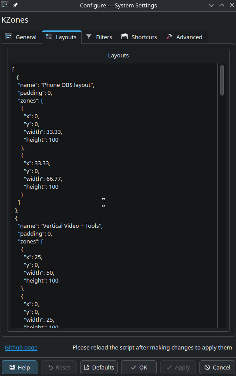236x376 pixels.
Task: Click the hammer icon on Advanced tab
Action: (169, 37)
